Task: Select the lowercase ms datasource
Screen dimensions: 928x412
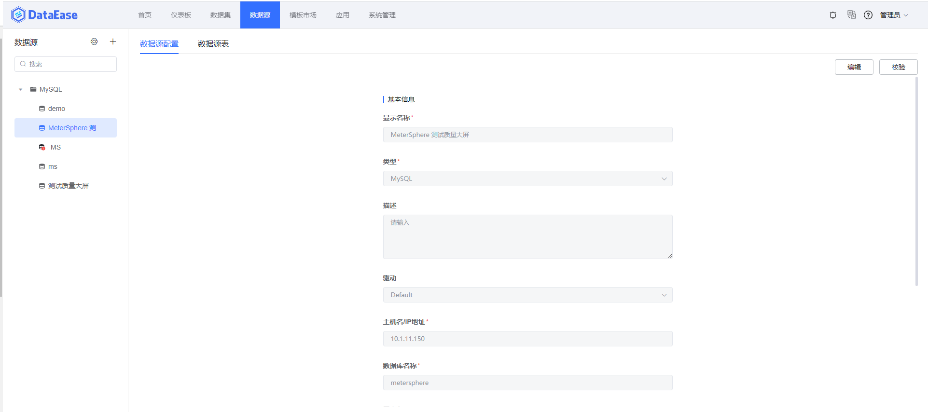Action: tap(66, 166)
